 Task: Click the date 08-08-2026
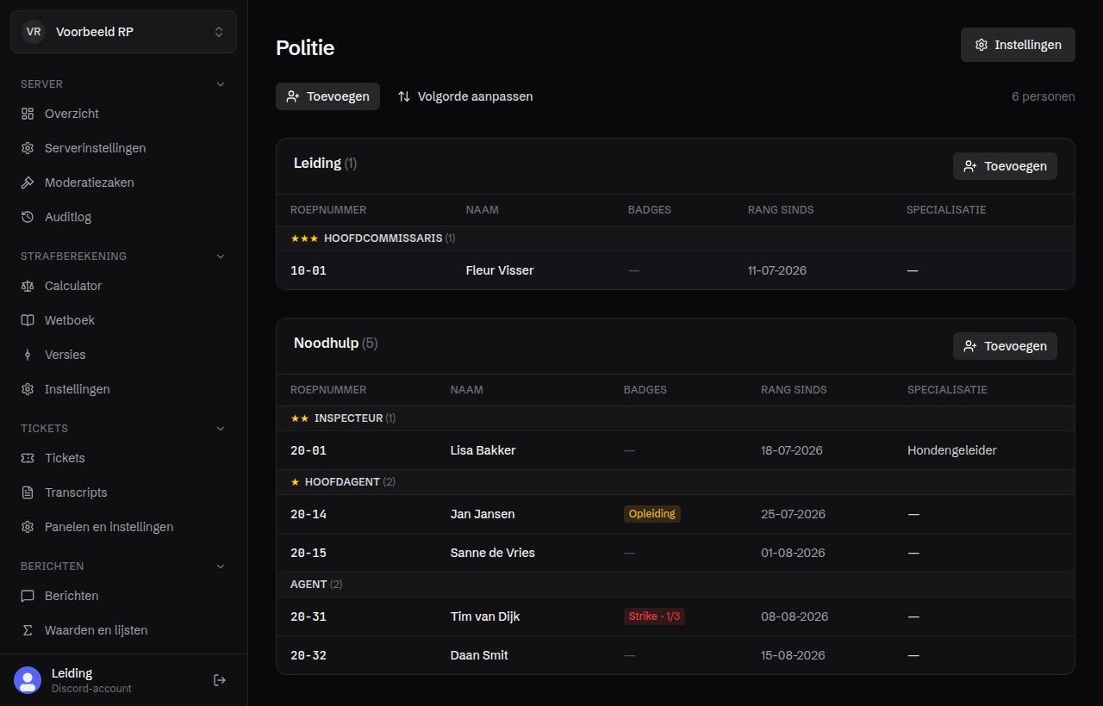[795, 616]
